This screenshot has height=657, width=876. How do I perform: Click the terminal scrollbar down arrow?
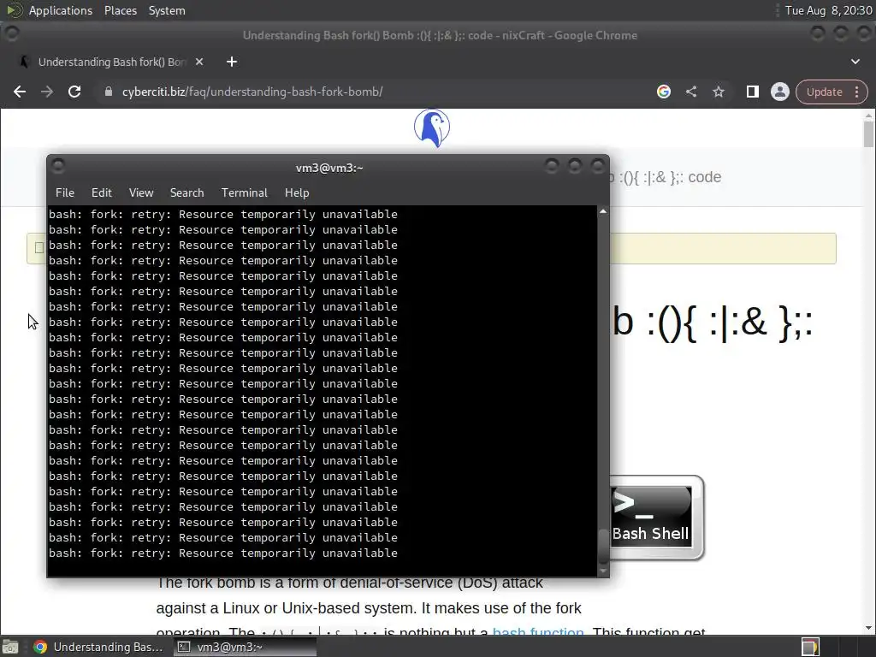click(603, 571)
